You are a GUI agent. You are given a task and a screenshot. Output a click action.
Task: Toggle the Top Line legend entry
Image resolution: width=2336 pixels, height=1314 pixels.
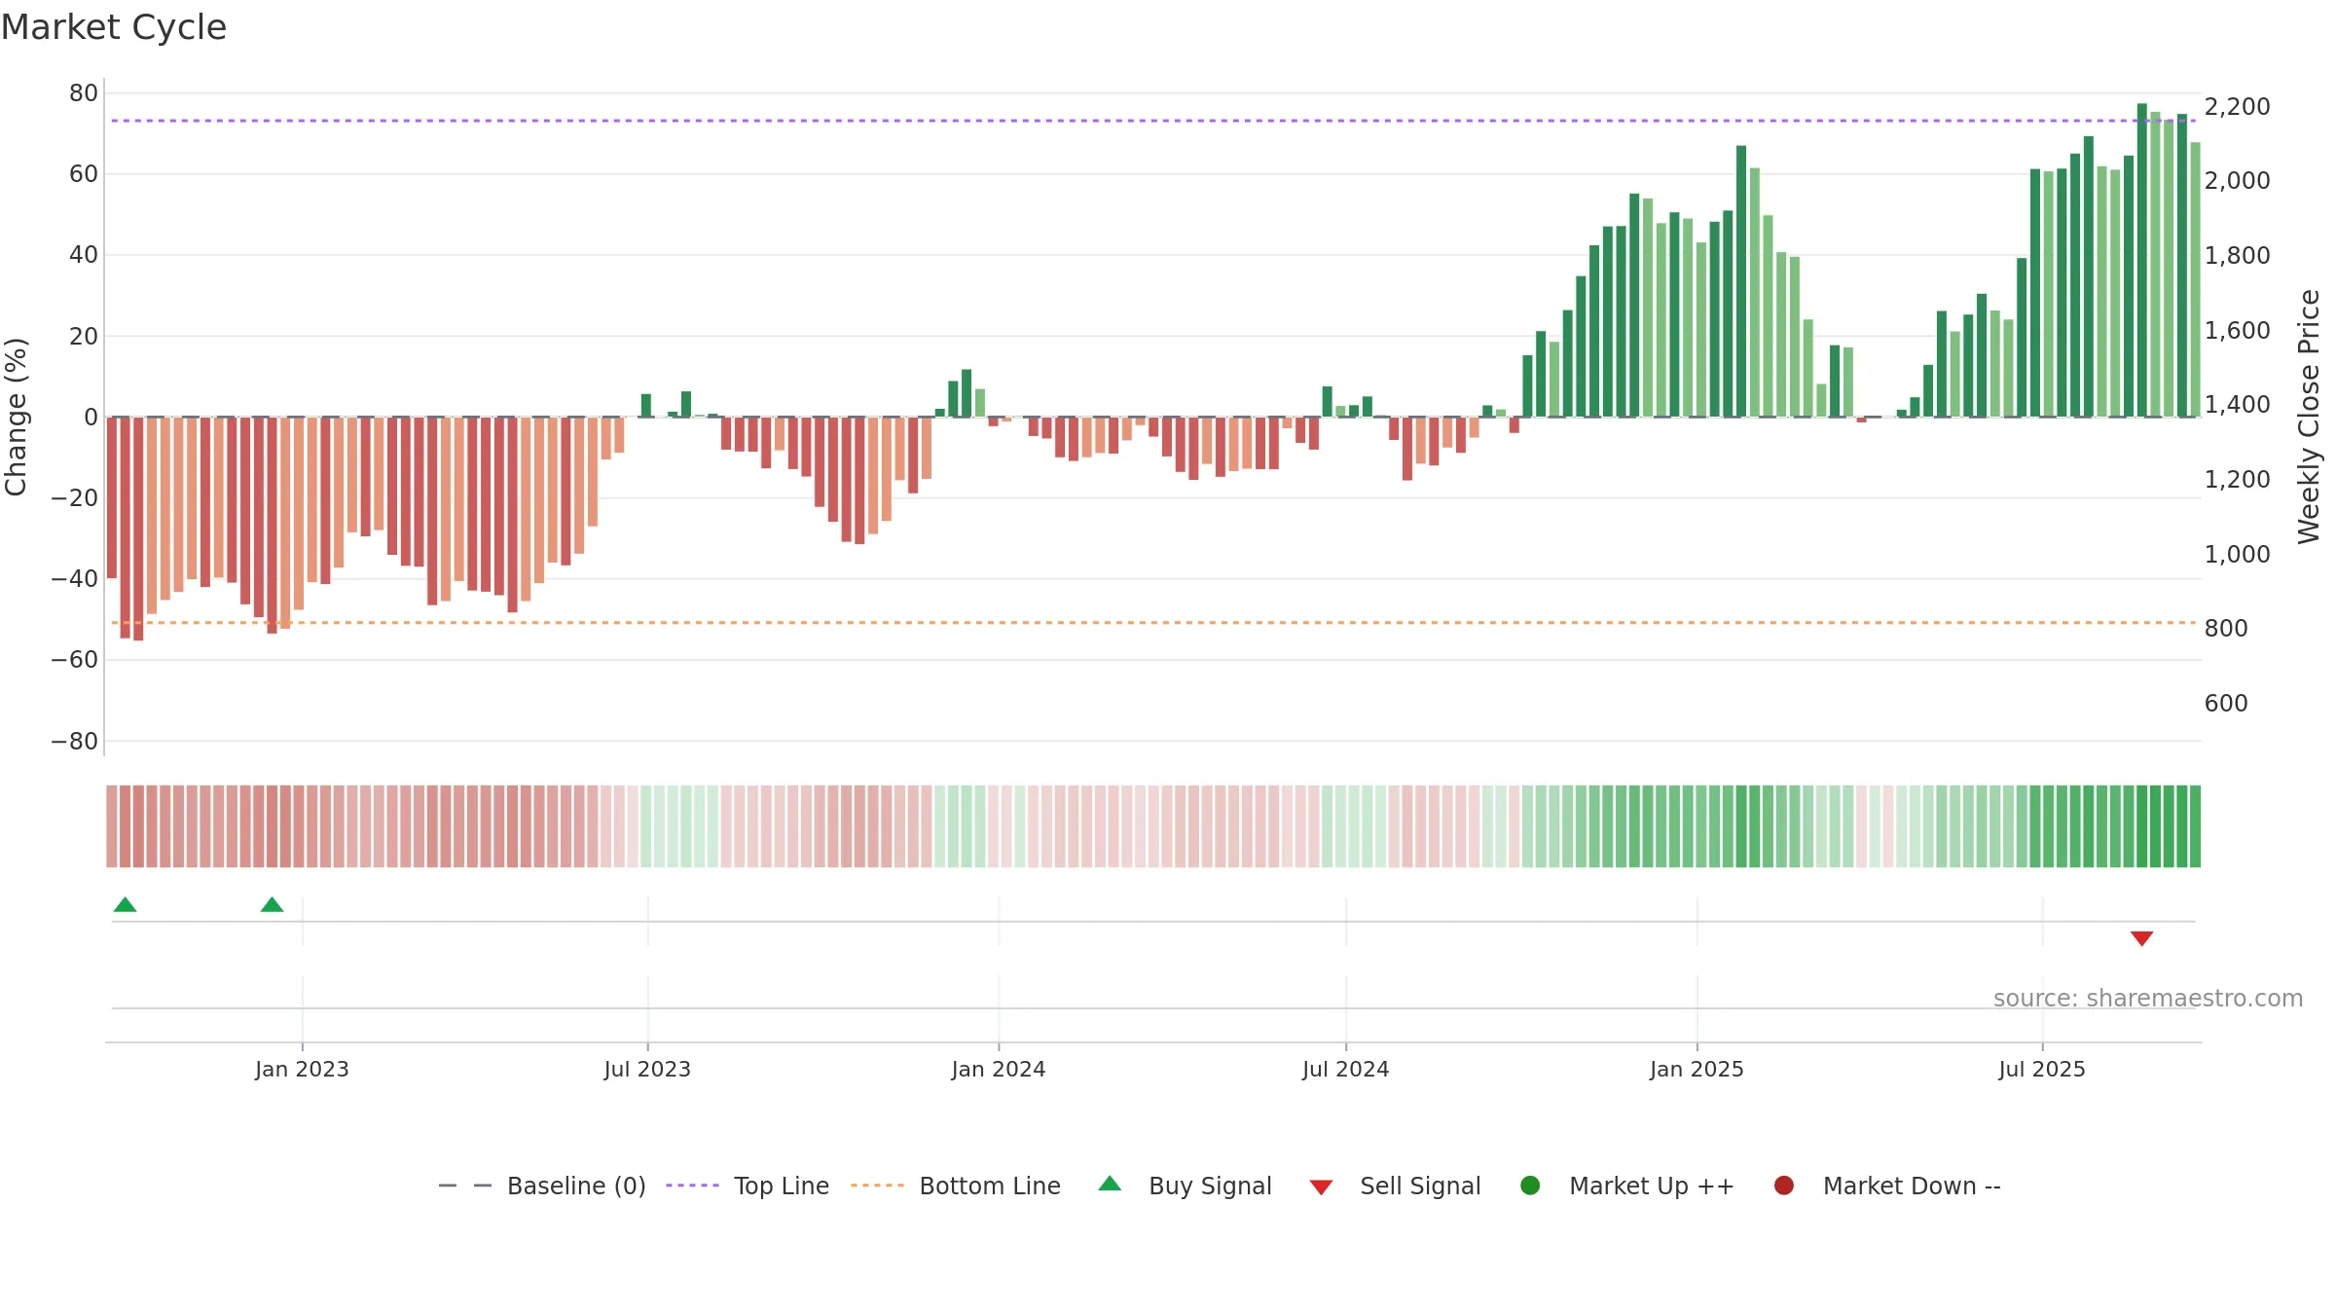pos(748,1186)
